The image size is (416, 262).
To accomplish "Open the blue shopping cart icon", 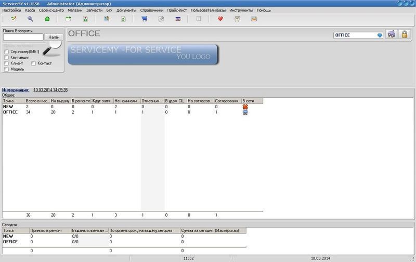I will 145,19.
